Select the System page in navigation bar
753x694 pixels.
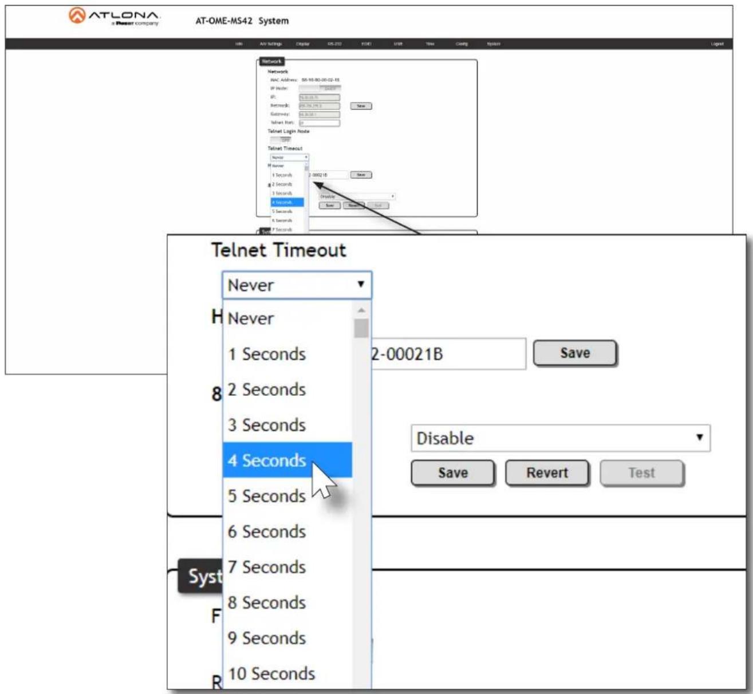point(493,44)
